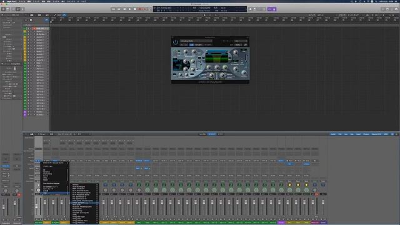
Task: Click the first blue Bus send slot
Action: [137, 168]
